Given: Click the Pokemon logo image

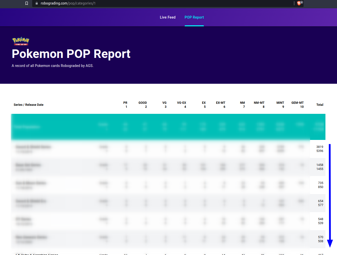Looking at the screenshot, I should point(21,41).
